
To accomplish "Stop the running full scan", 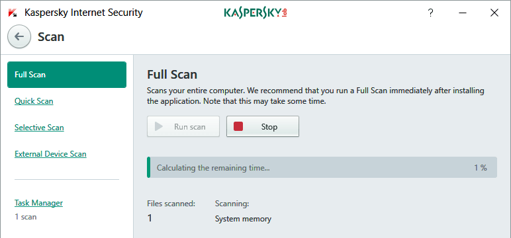I will point(263,126).
